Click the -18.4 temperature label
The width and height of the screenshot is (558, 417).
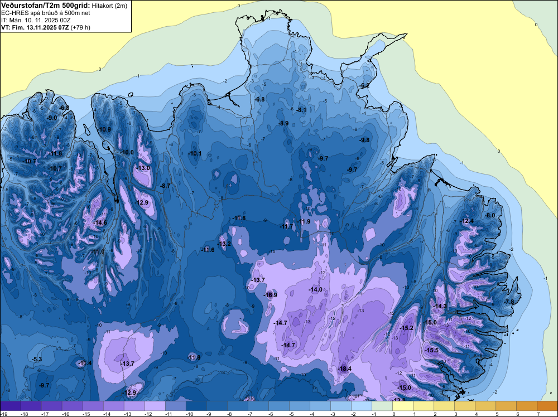coord(344,368)
